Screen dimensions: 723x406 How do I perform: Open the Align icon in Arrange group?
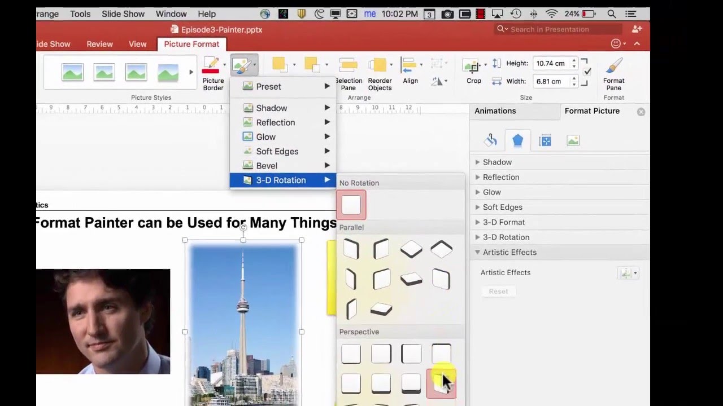pyautogui.click(x=409, y=65)
